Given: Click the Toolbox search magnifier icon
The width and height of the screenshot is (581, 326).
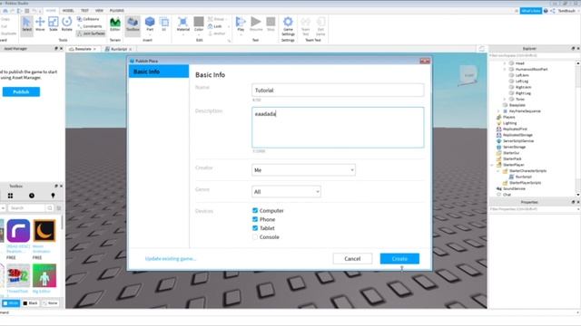Looking at the screenshot, I should tap(50, 208).
